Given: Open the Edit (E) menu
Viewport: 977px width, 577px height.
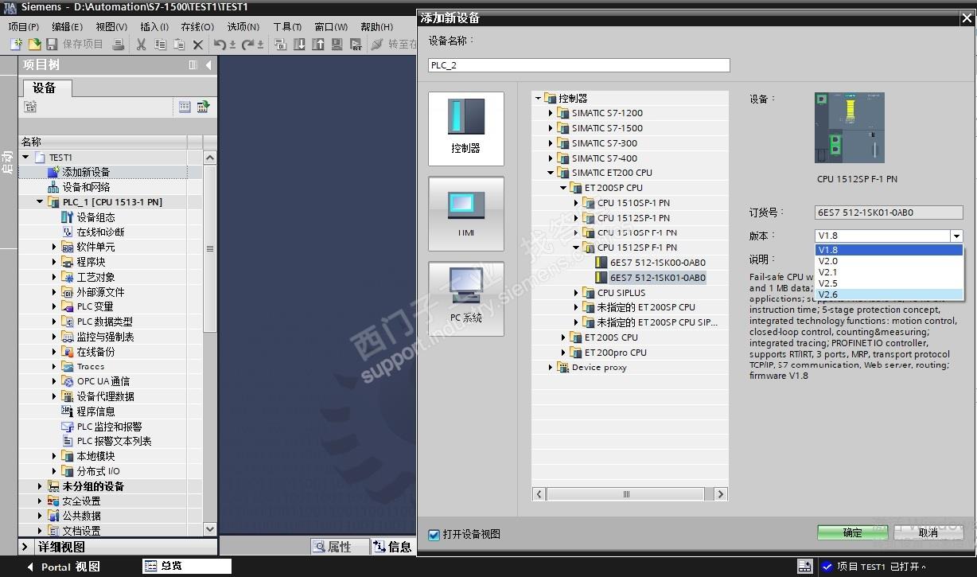Looking at the screenshot, I should click(x=68, y=26).
